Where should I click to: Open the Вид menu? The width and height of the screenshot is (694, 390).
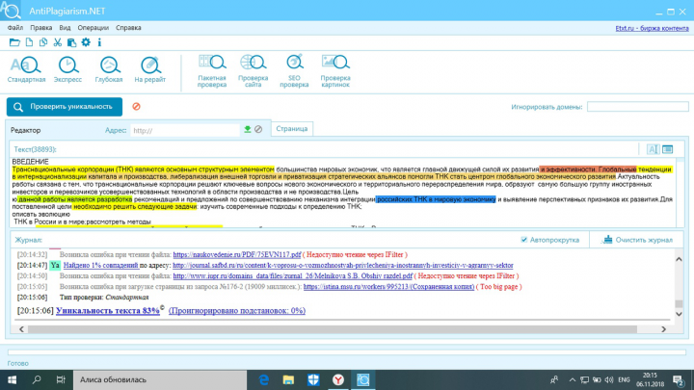coord(65,27)
